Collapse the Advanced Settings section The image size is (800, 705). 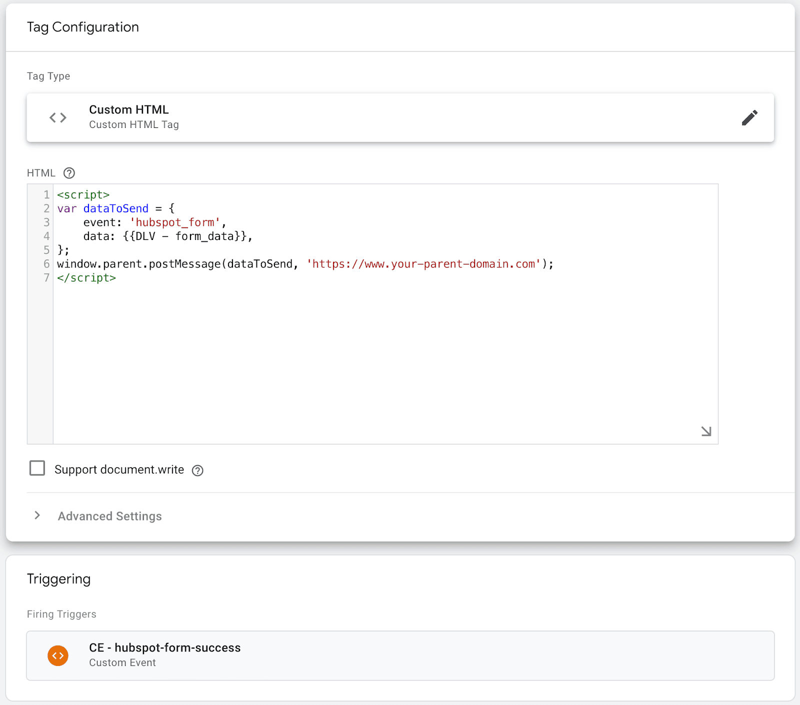tap(109, 515)
